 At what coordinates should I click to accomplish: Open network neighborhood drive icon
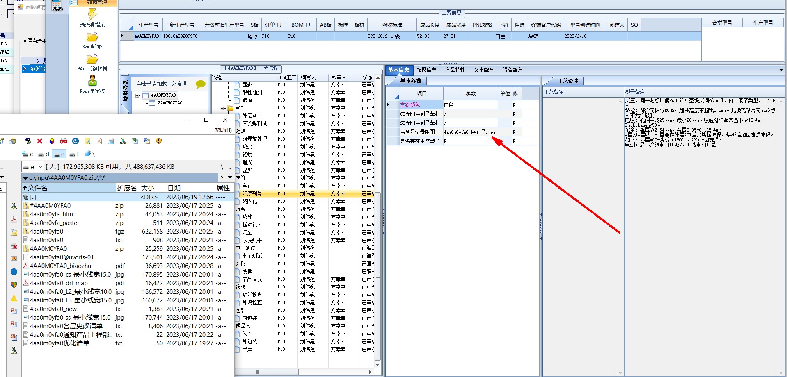pos(89,154)
